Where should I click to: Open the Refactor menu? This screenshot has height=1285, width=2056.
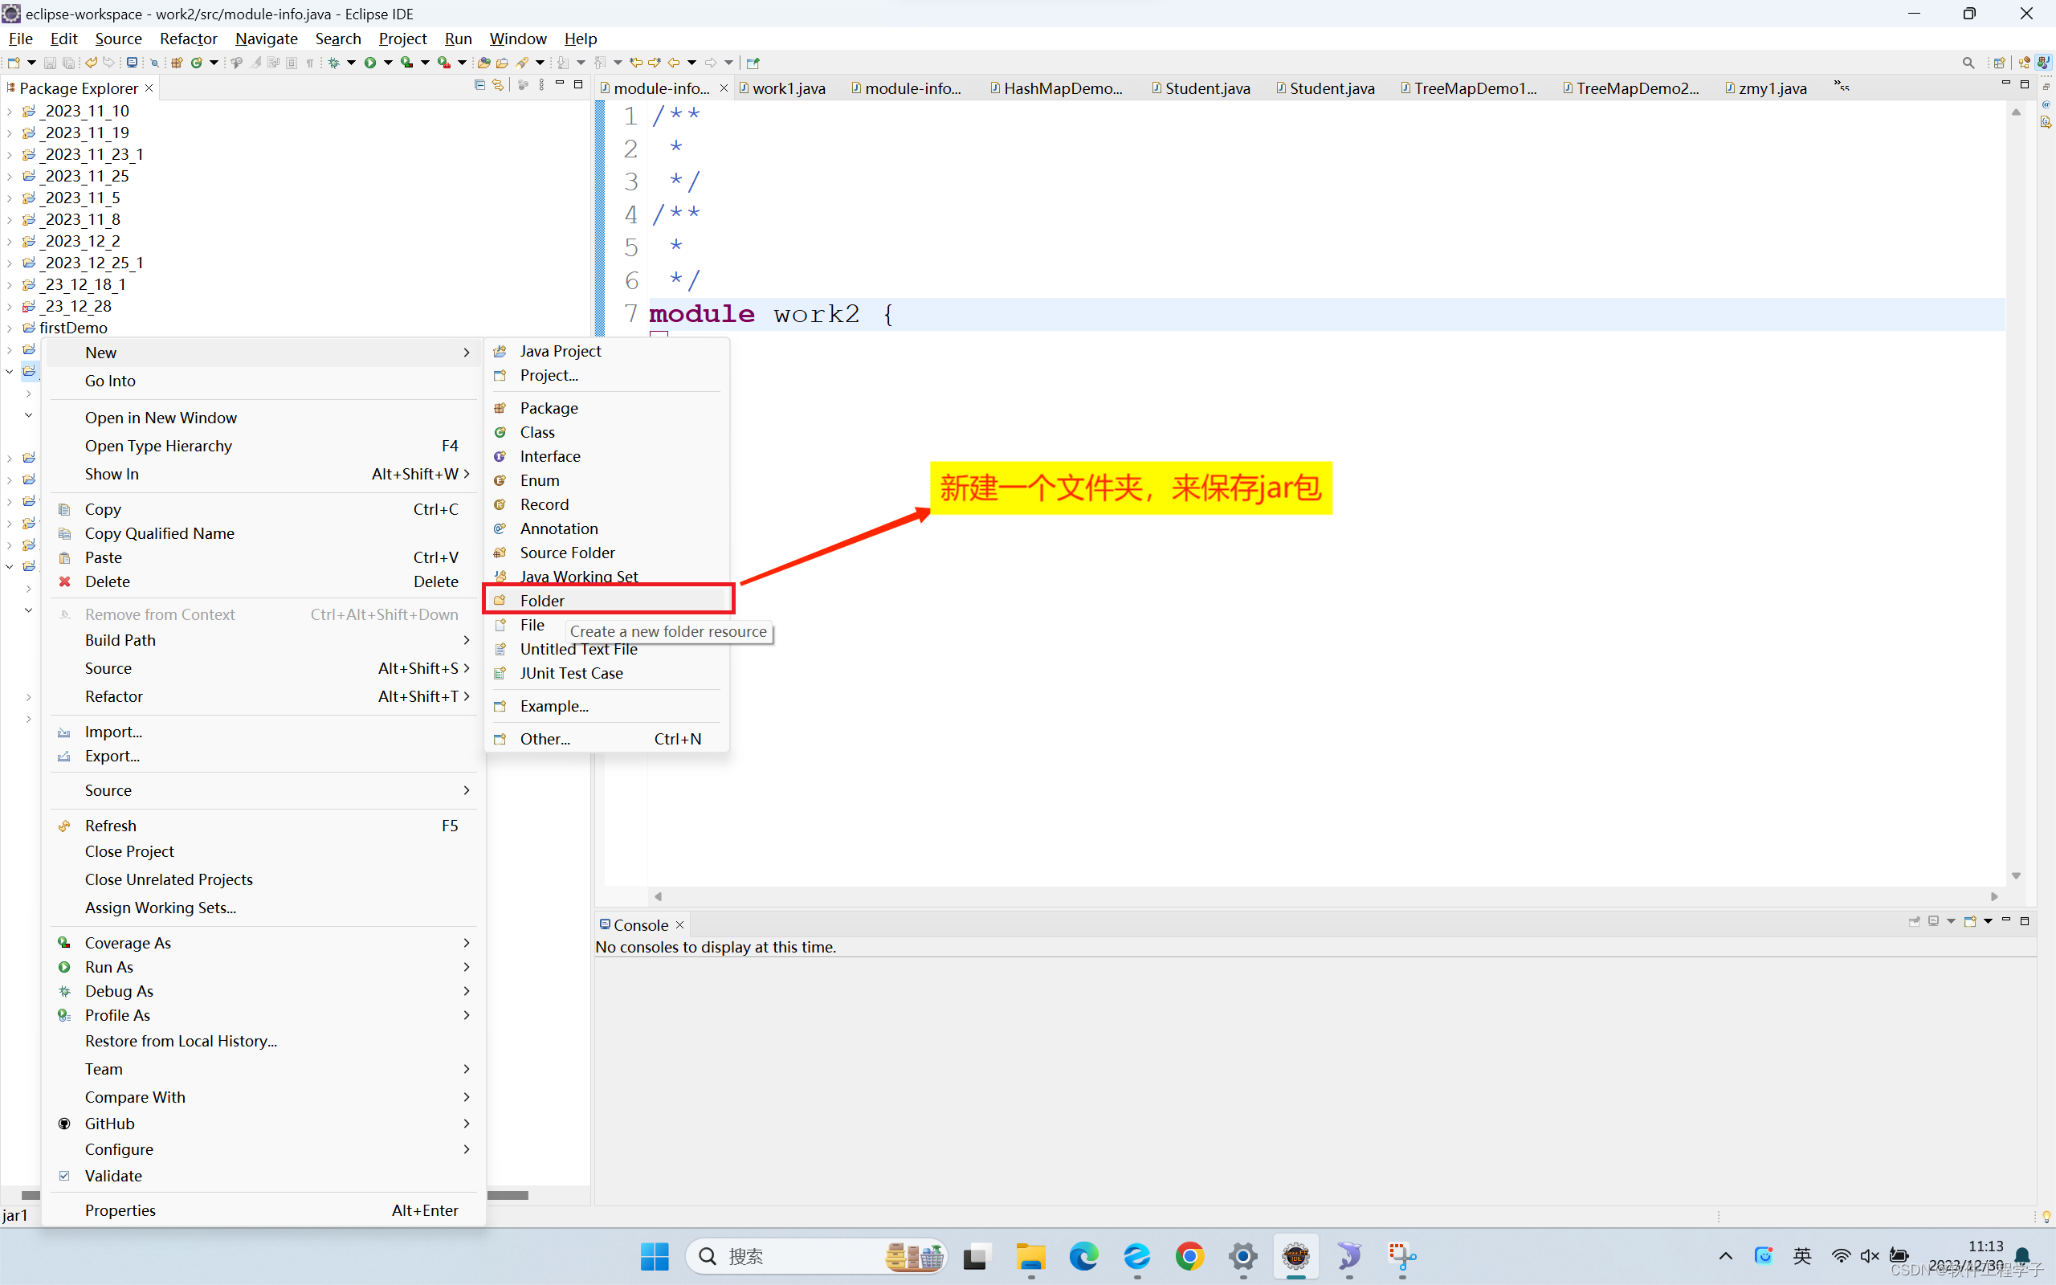coord(188,39)
